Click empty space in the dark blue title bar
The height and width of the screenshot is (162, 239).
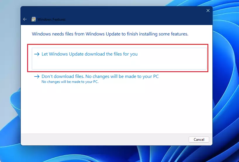131,15
